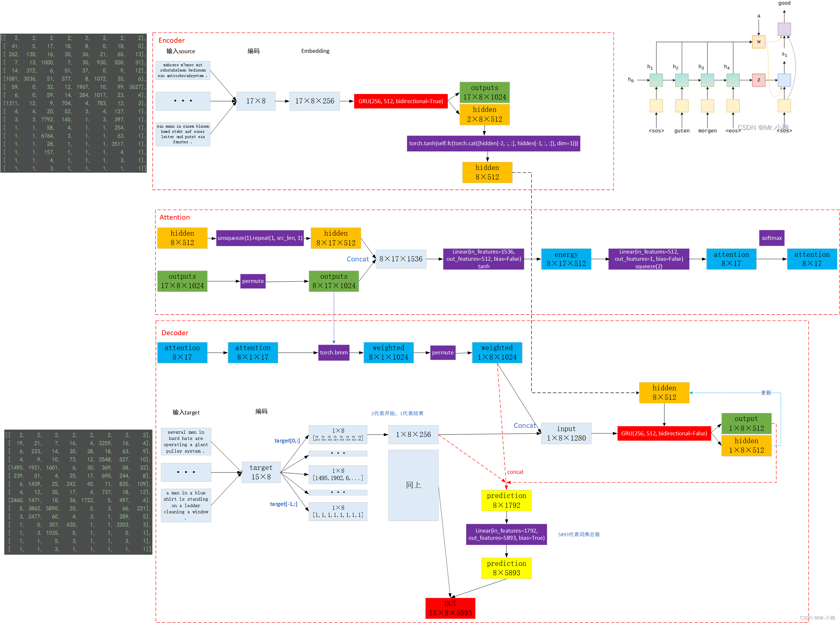Click the yellow prediction 8×1792 box

coord(506,500)
